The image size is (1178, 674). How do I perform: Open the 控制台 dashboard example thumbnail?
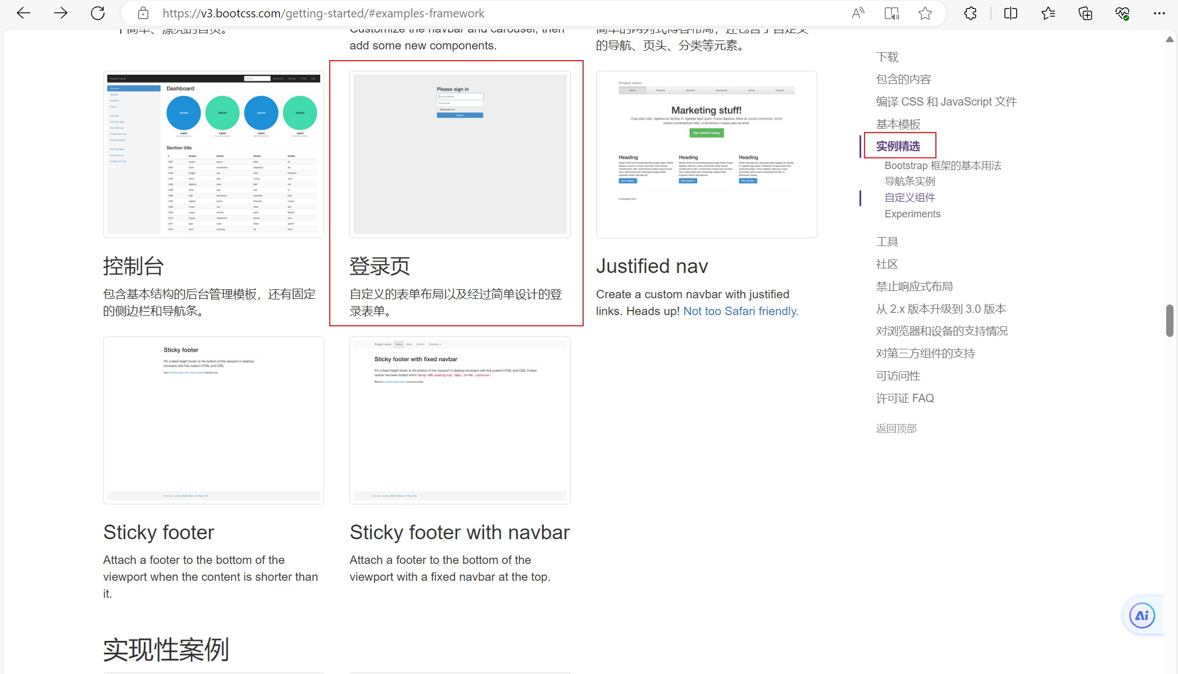click(213, 154)
